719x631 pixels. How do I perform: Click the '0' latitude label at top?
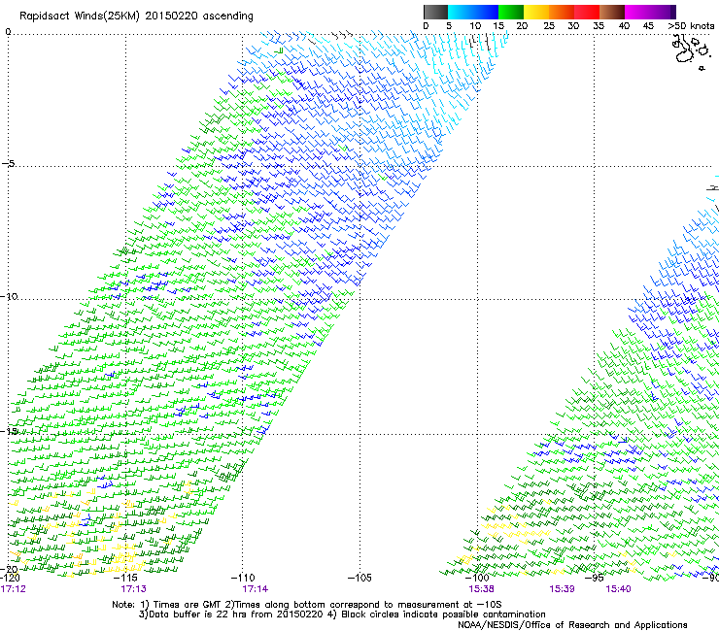[8, 32]
